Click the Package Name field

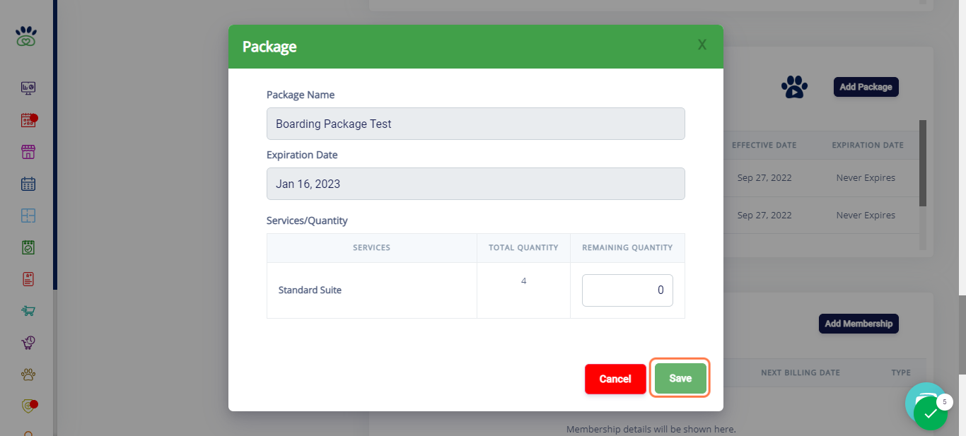[x=476, y=124]
